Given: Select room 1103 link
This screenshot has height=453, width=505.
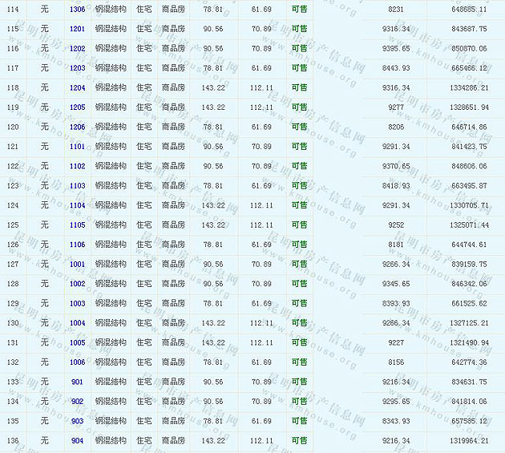Looking at the screenshot, I should pos(77,186).
